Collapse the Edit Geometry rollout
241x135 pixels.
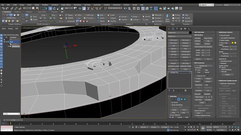click(203, 63)
